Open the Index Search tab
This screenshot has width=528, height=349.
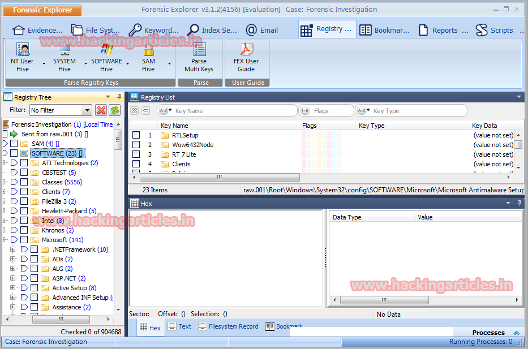[212, 31]
